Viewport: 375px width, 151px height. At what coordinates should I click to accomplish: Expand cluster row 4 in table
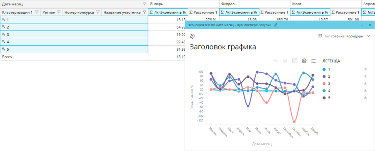[x=4, y=42]
